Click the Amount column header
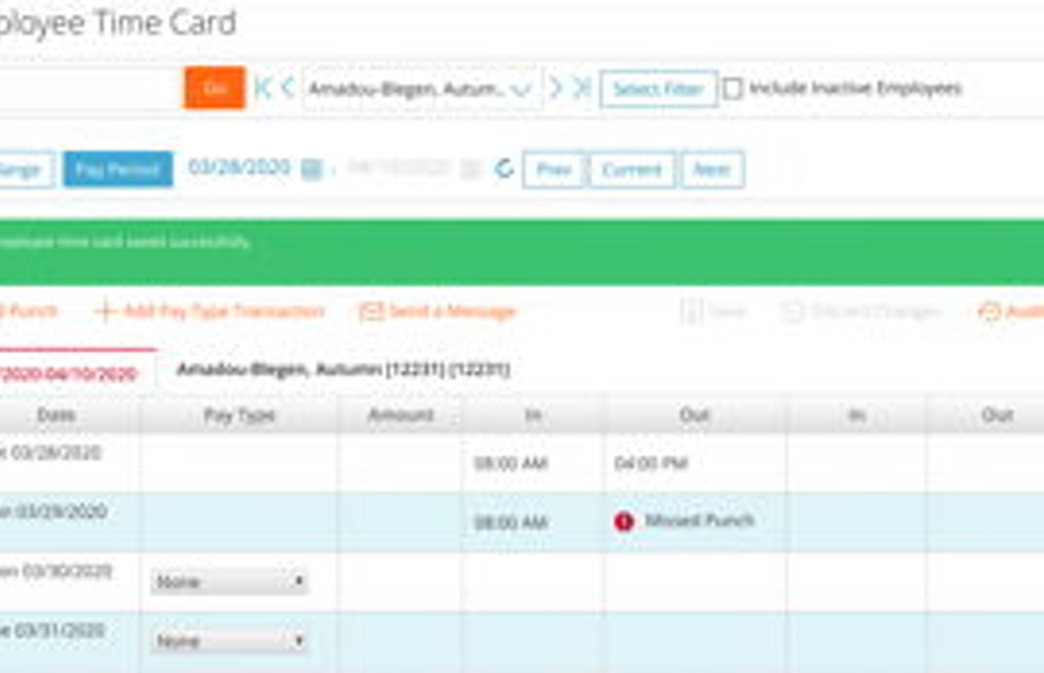This screenshot has width=1044, height=673. pos(400,415)
